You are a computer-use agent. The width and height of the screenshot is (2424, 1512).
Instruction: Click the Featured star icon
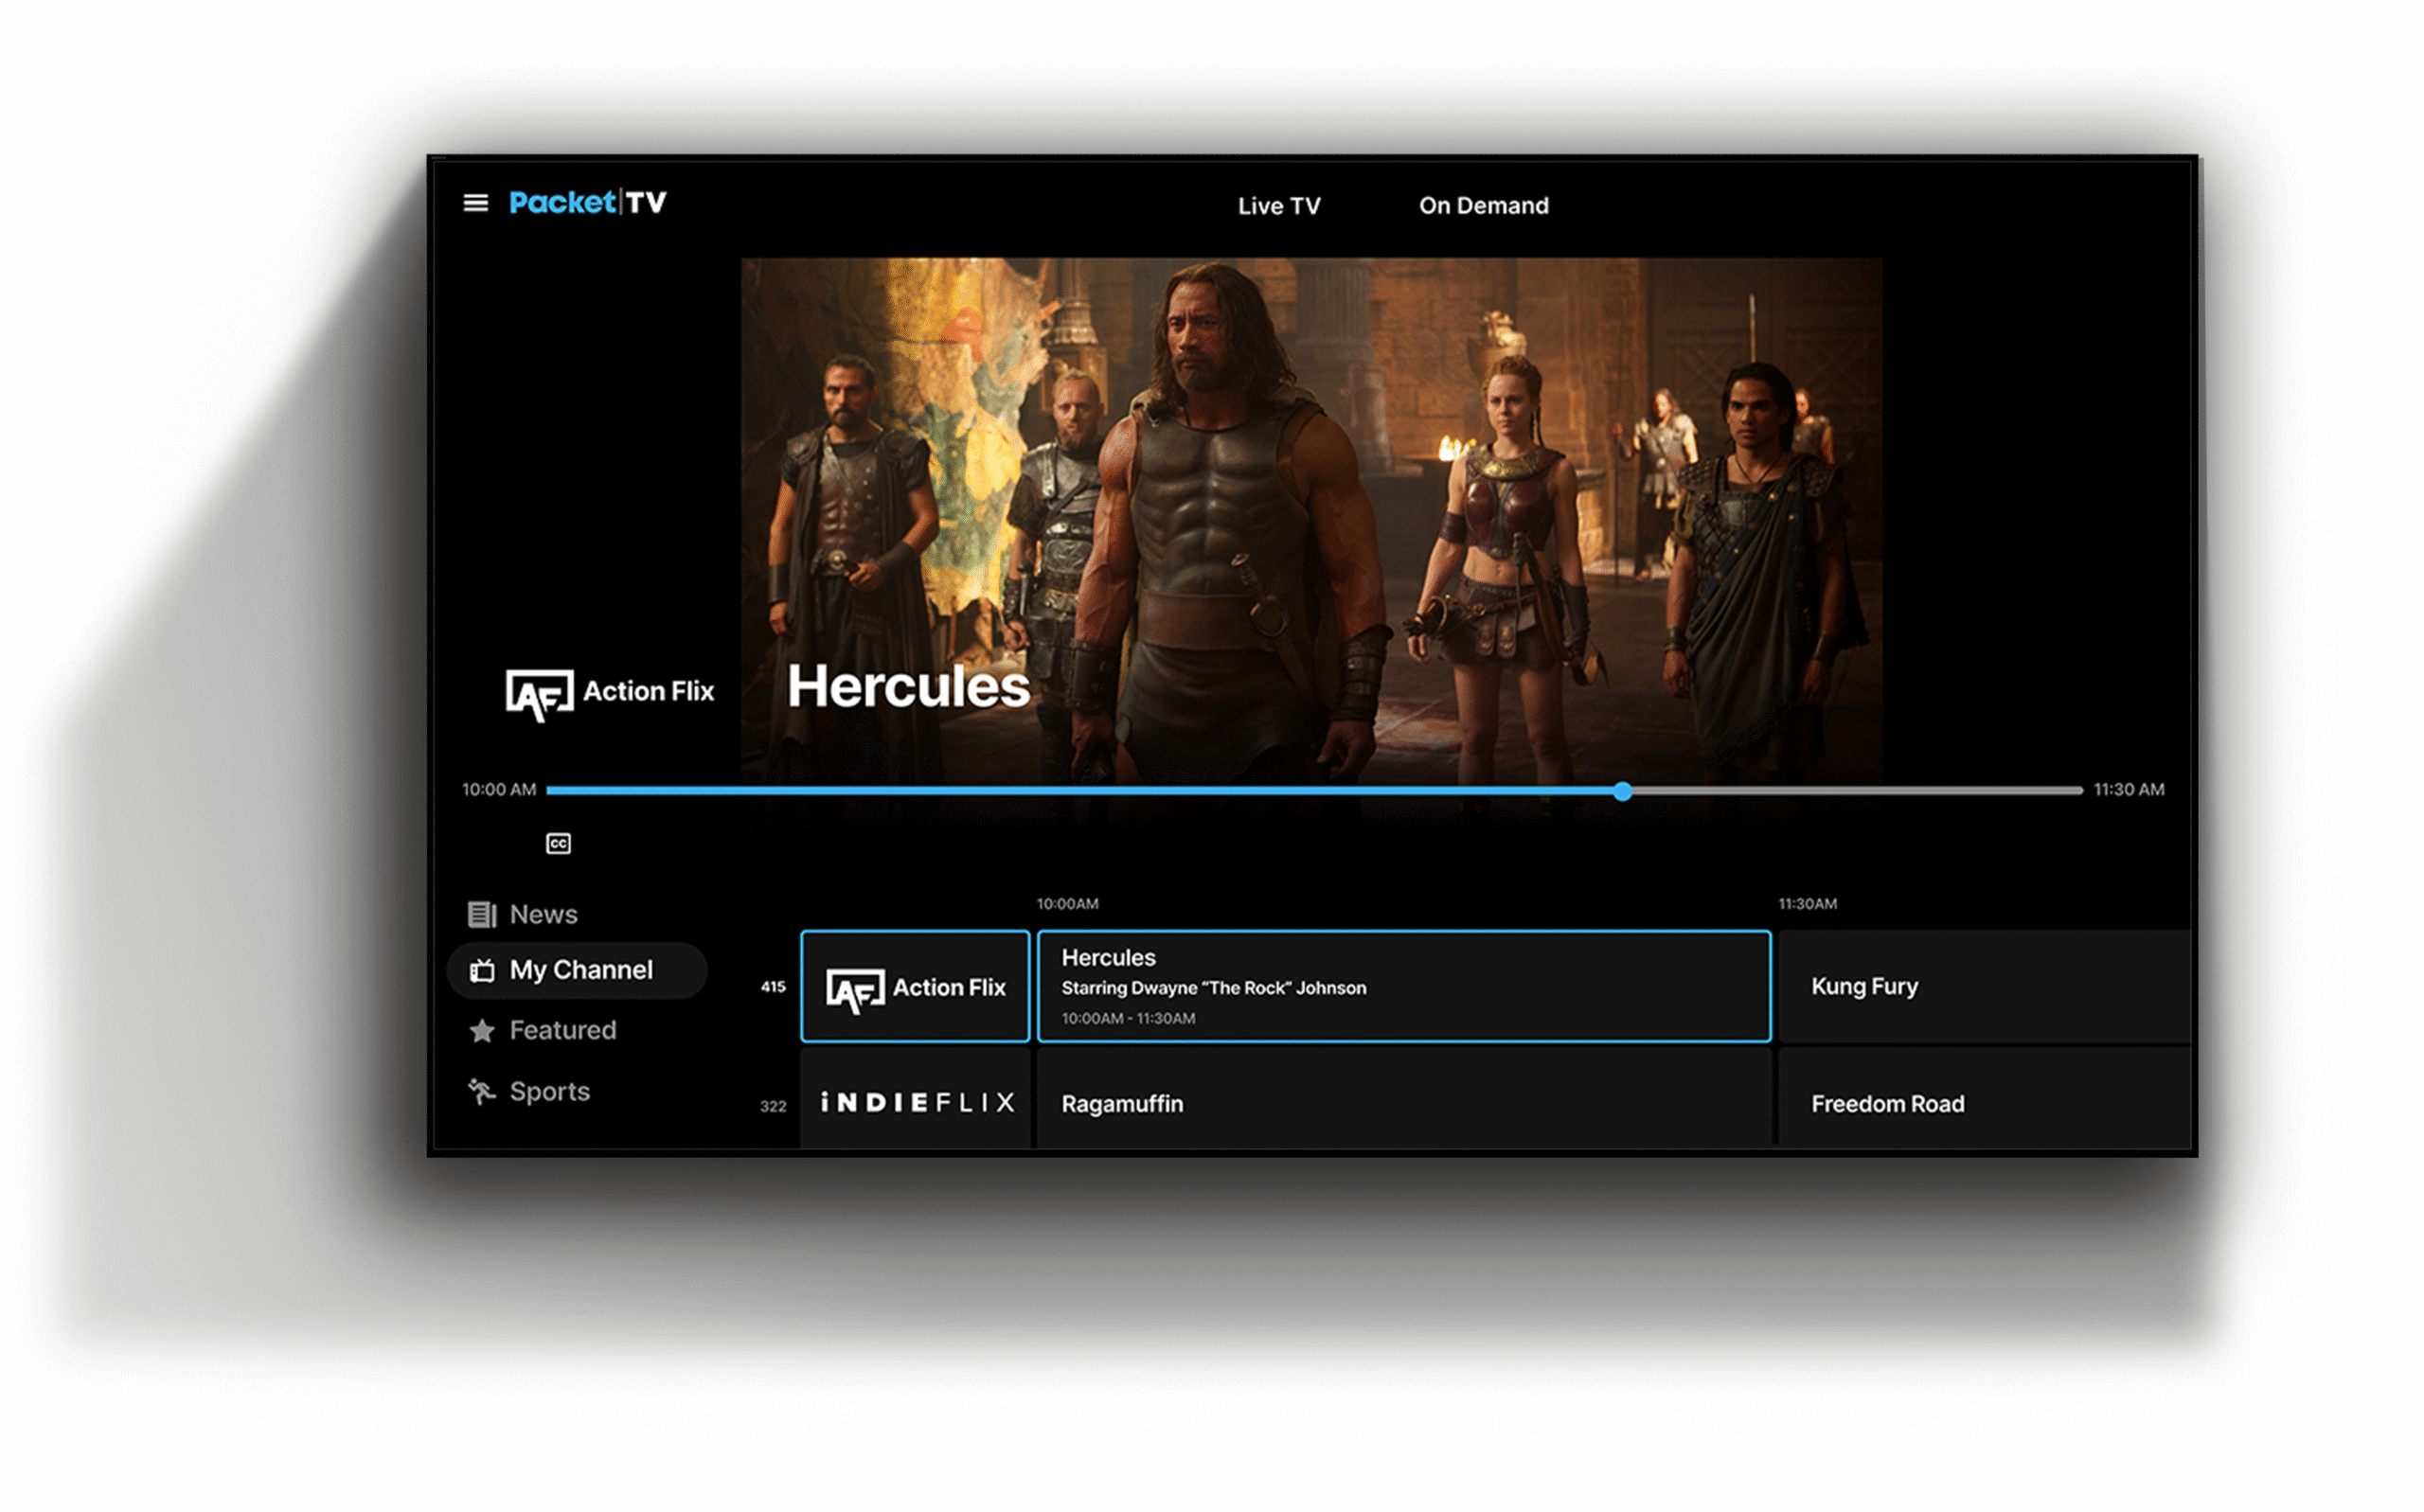482,1030
